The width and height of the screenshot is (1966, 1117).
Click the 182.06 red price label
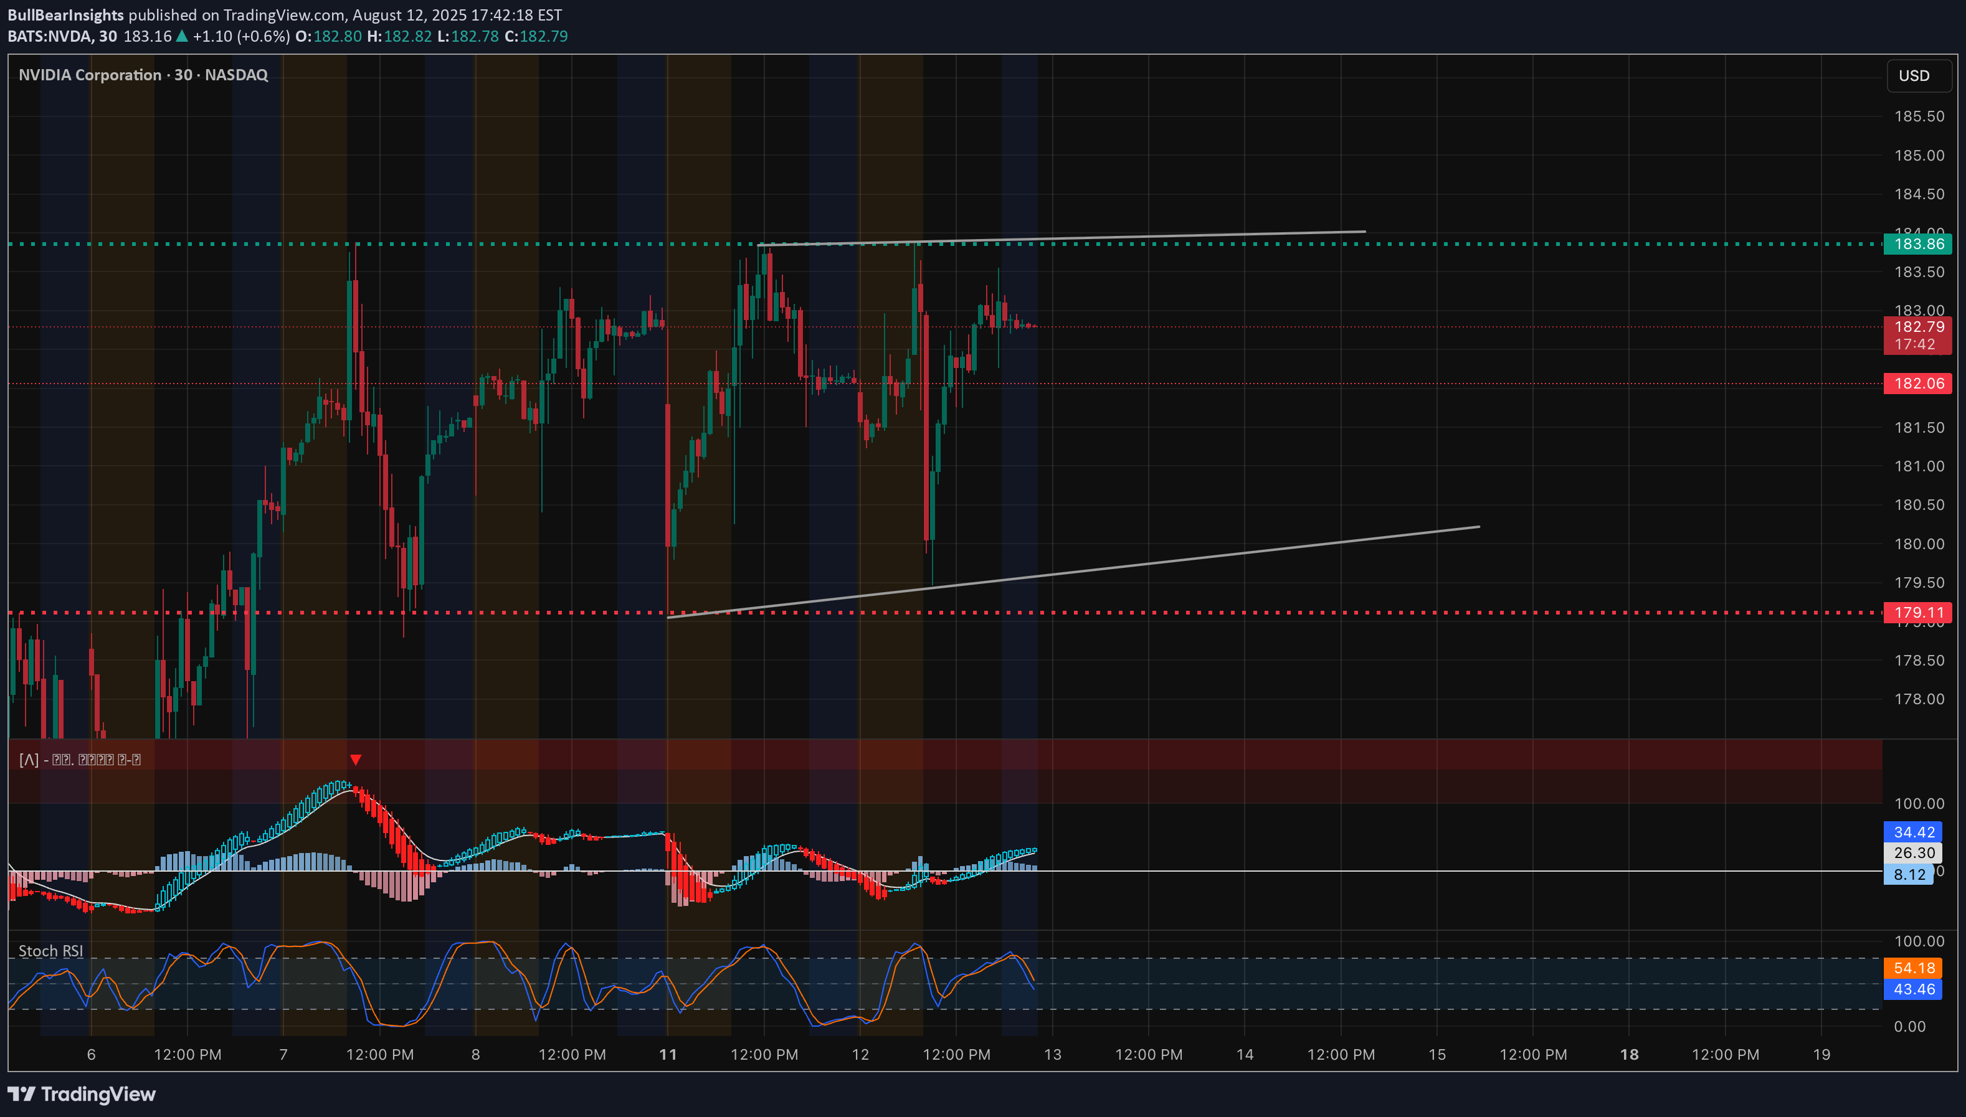tap(1917, 384)
